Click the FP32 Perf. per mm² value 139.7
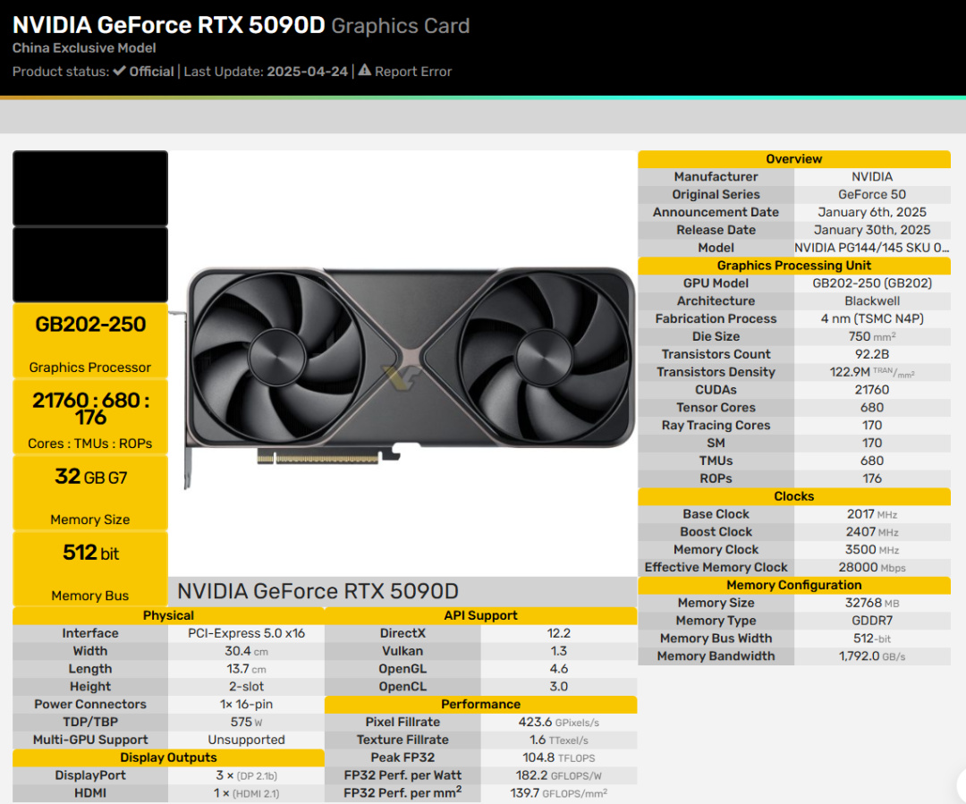This screenshot has height=804, width=966. (x=559, y=793)
